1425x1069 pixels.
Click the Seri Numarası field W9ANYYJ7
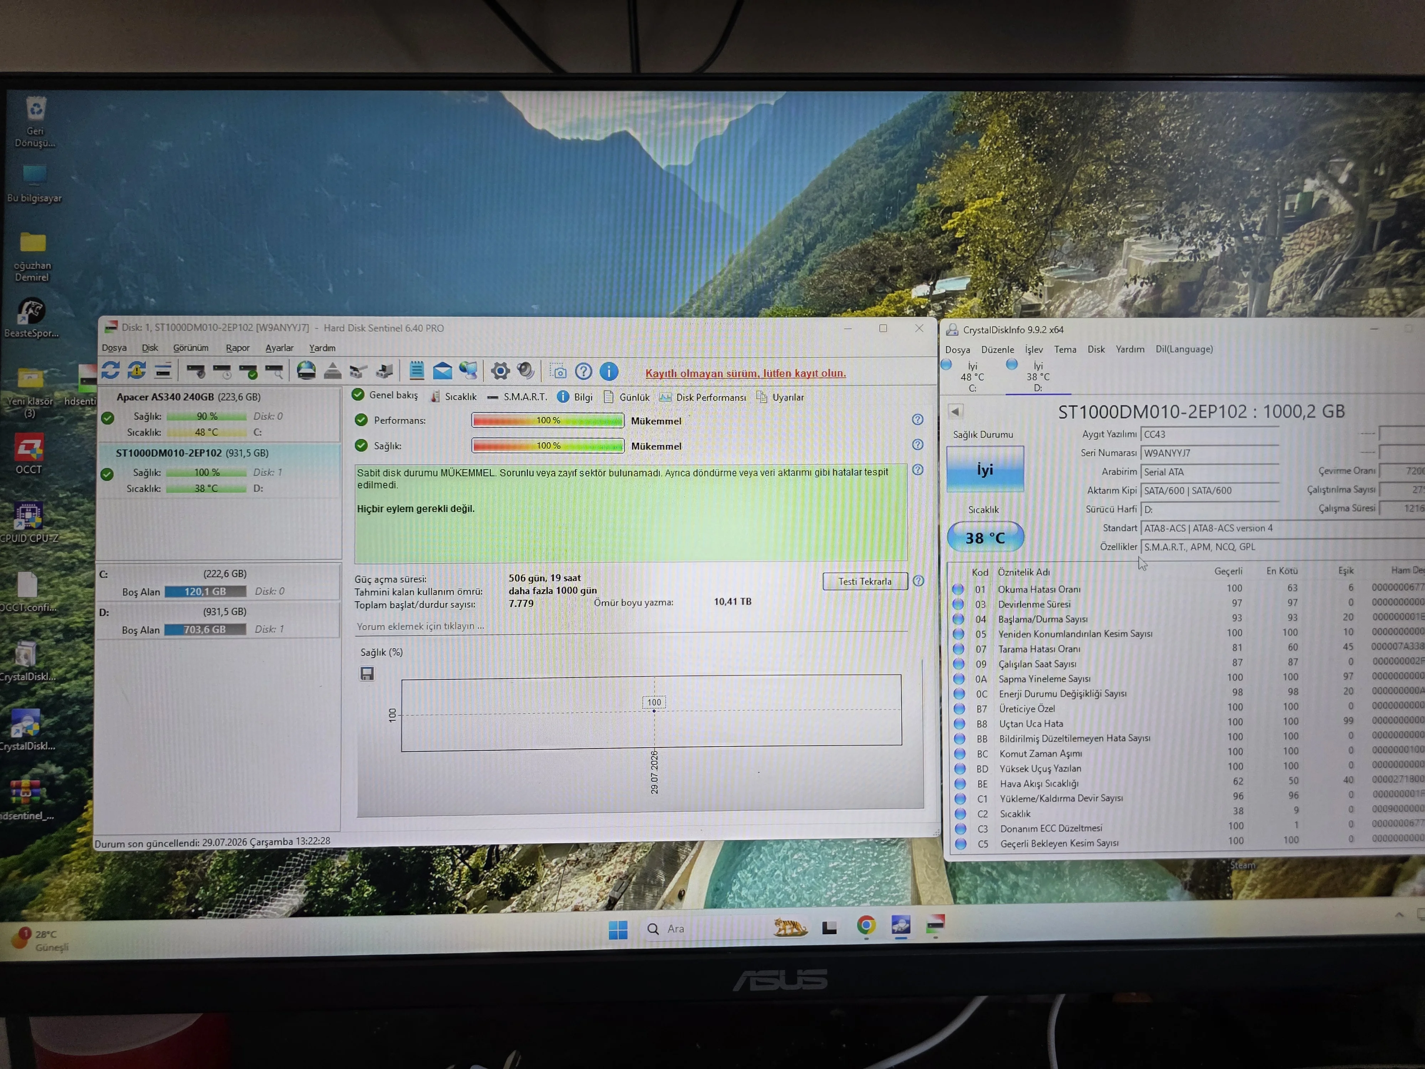pyautogui.click(x=1209, y=453)
